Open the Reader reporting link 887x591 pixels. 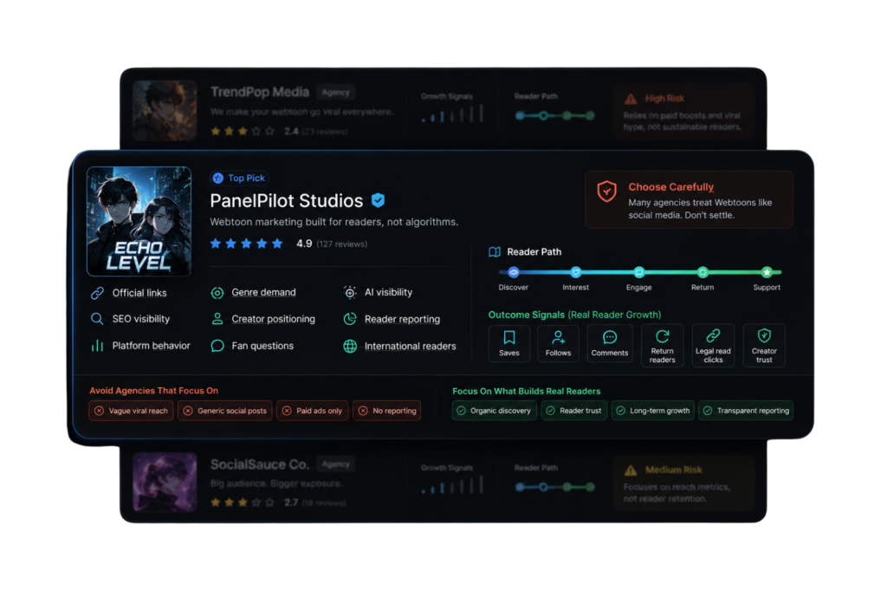pyautogui.click(x=402, y=319)
